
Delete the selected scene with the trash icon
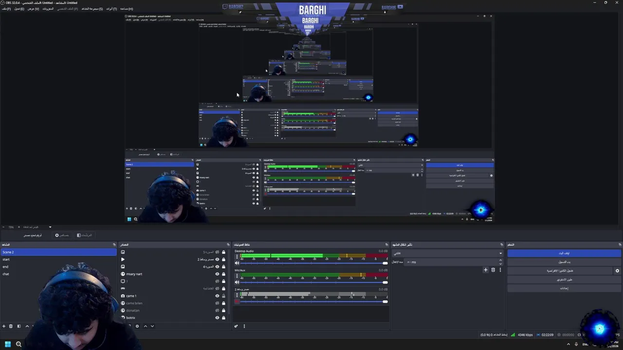tap(11, 326)
